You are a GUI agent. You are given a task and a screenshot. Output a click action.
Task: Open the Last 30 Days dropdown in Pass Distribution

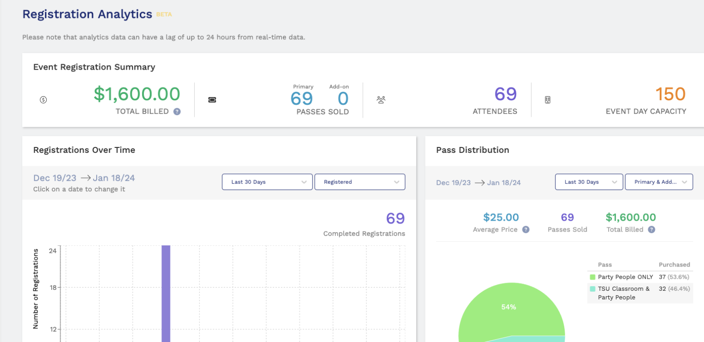[588, 182]
